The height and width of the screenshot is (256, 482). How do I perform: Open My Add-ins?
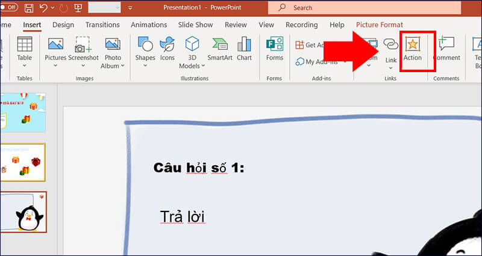(x=321, y=62)
